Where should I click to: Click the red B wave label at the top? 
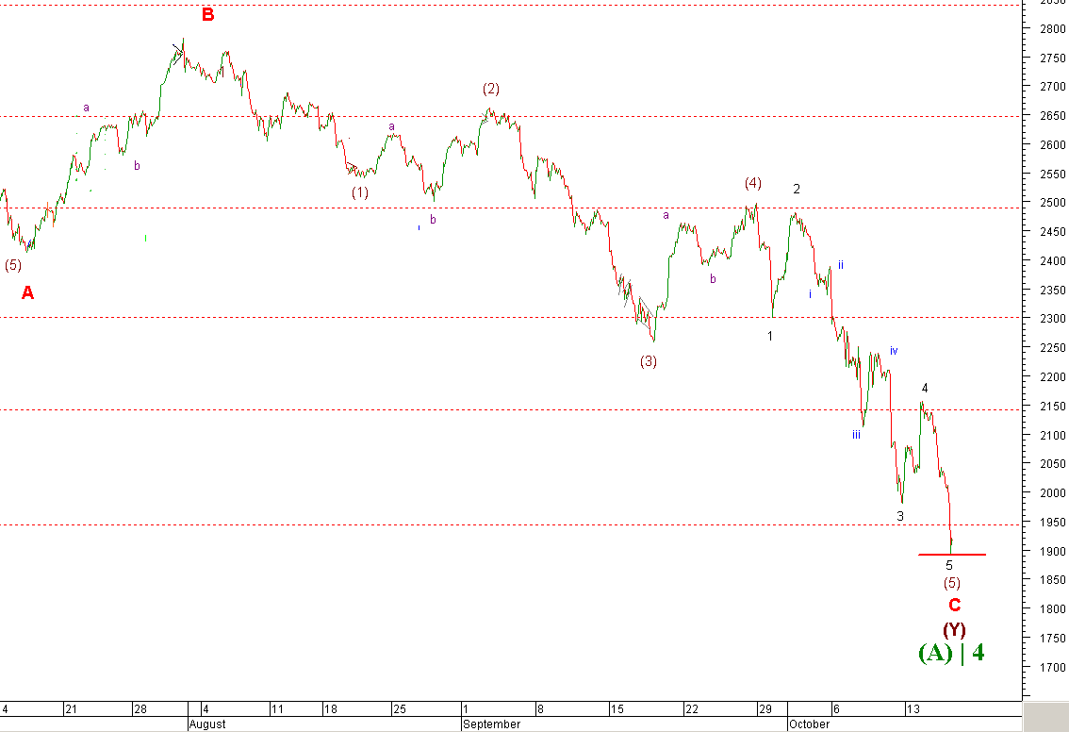coord(208,14)
